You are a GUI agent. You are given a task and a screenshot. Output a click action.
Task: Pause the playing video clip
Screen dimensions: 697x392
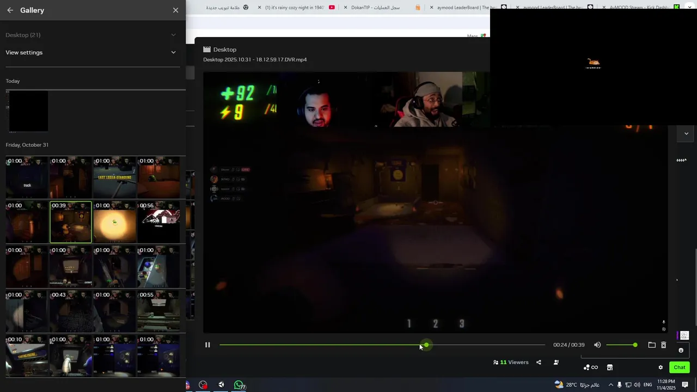(207, 345)
